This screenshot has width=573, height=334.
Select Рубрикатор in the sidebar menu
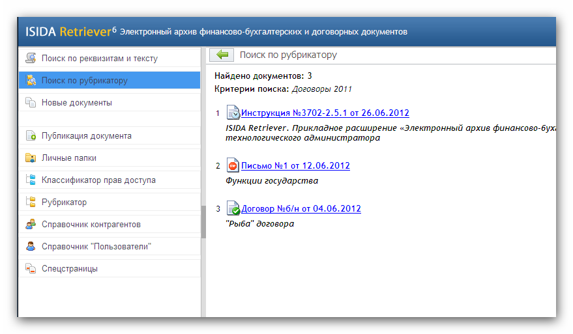click(x=64, y=202)
